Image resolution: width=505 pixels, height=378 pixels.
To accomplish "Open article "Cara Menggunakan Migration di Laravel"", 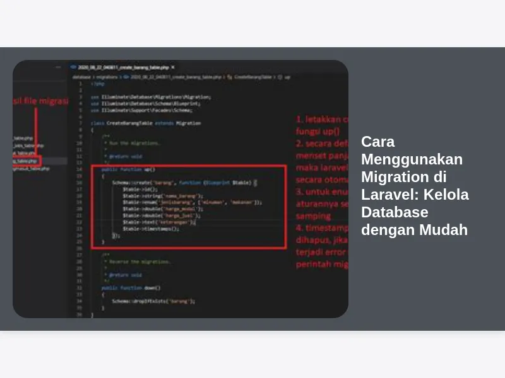I will tap(415, 186).
